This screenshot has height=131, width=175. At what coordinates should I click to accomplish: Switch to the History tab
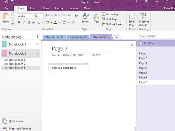click(59, 8)
